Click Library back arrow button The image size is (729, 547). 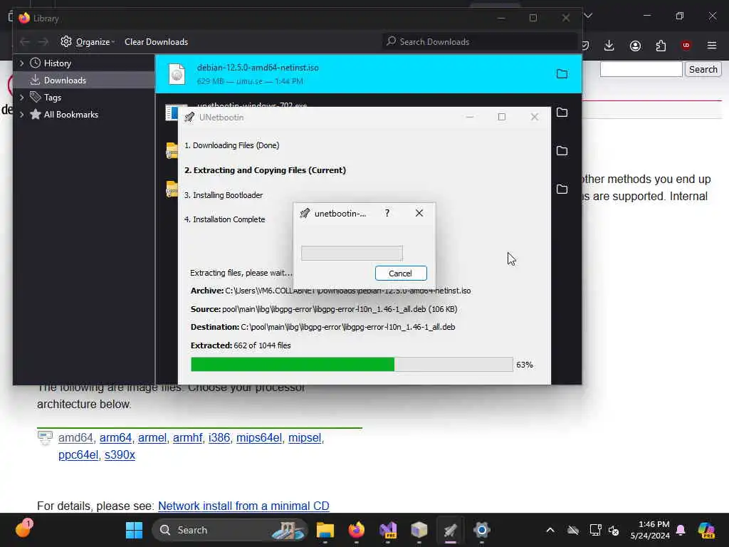coord(25,42)
